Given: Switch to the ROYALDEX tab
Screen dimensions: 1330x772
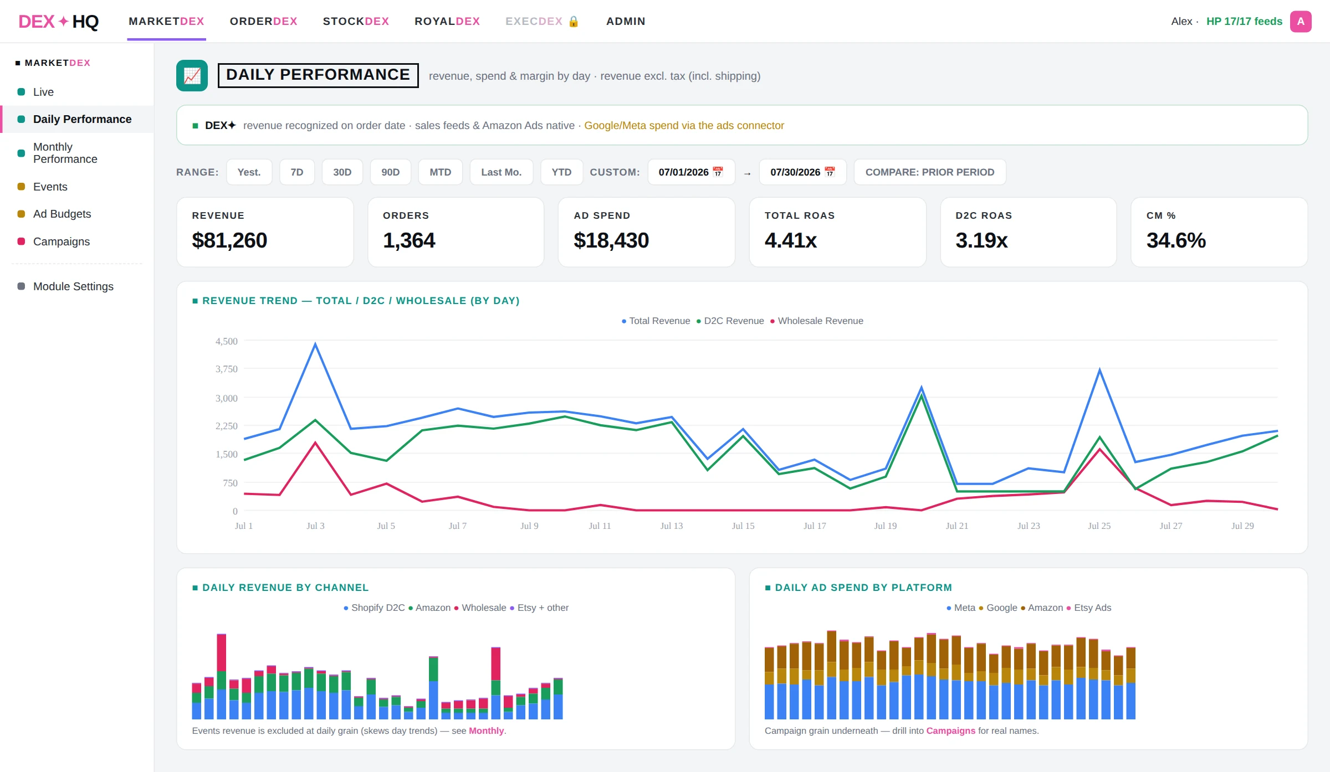Looking at the screenshot, I should click(447, 21).
